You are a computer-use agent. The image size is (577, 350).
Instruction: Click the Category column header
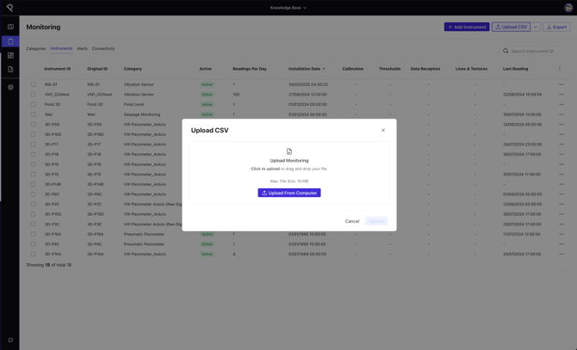(x=133, y=69)
